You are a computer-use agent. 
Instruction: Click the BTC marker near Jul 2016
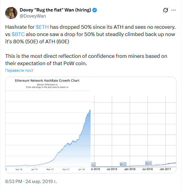pos(148,163)
